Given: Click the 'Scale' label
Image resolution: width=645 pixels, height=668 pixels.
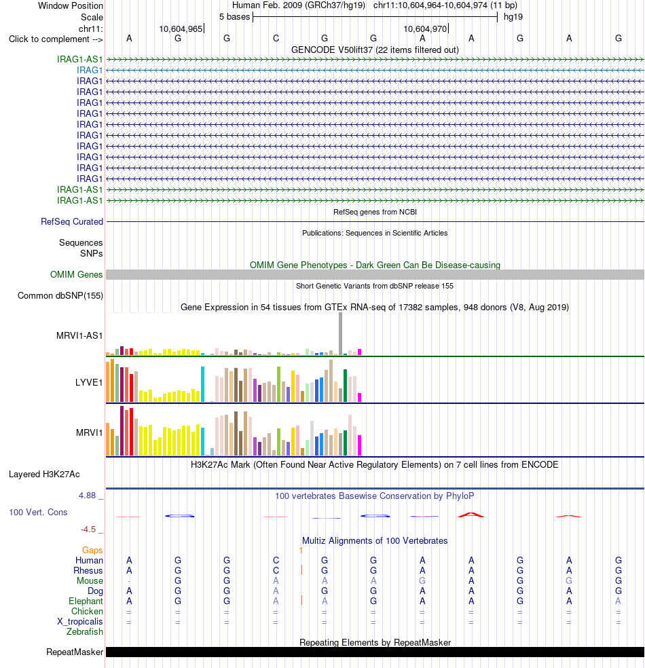Looking at the screenshot, I should (92, 18).
